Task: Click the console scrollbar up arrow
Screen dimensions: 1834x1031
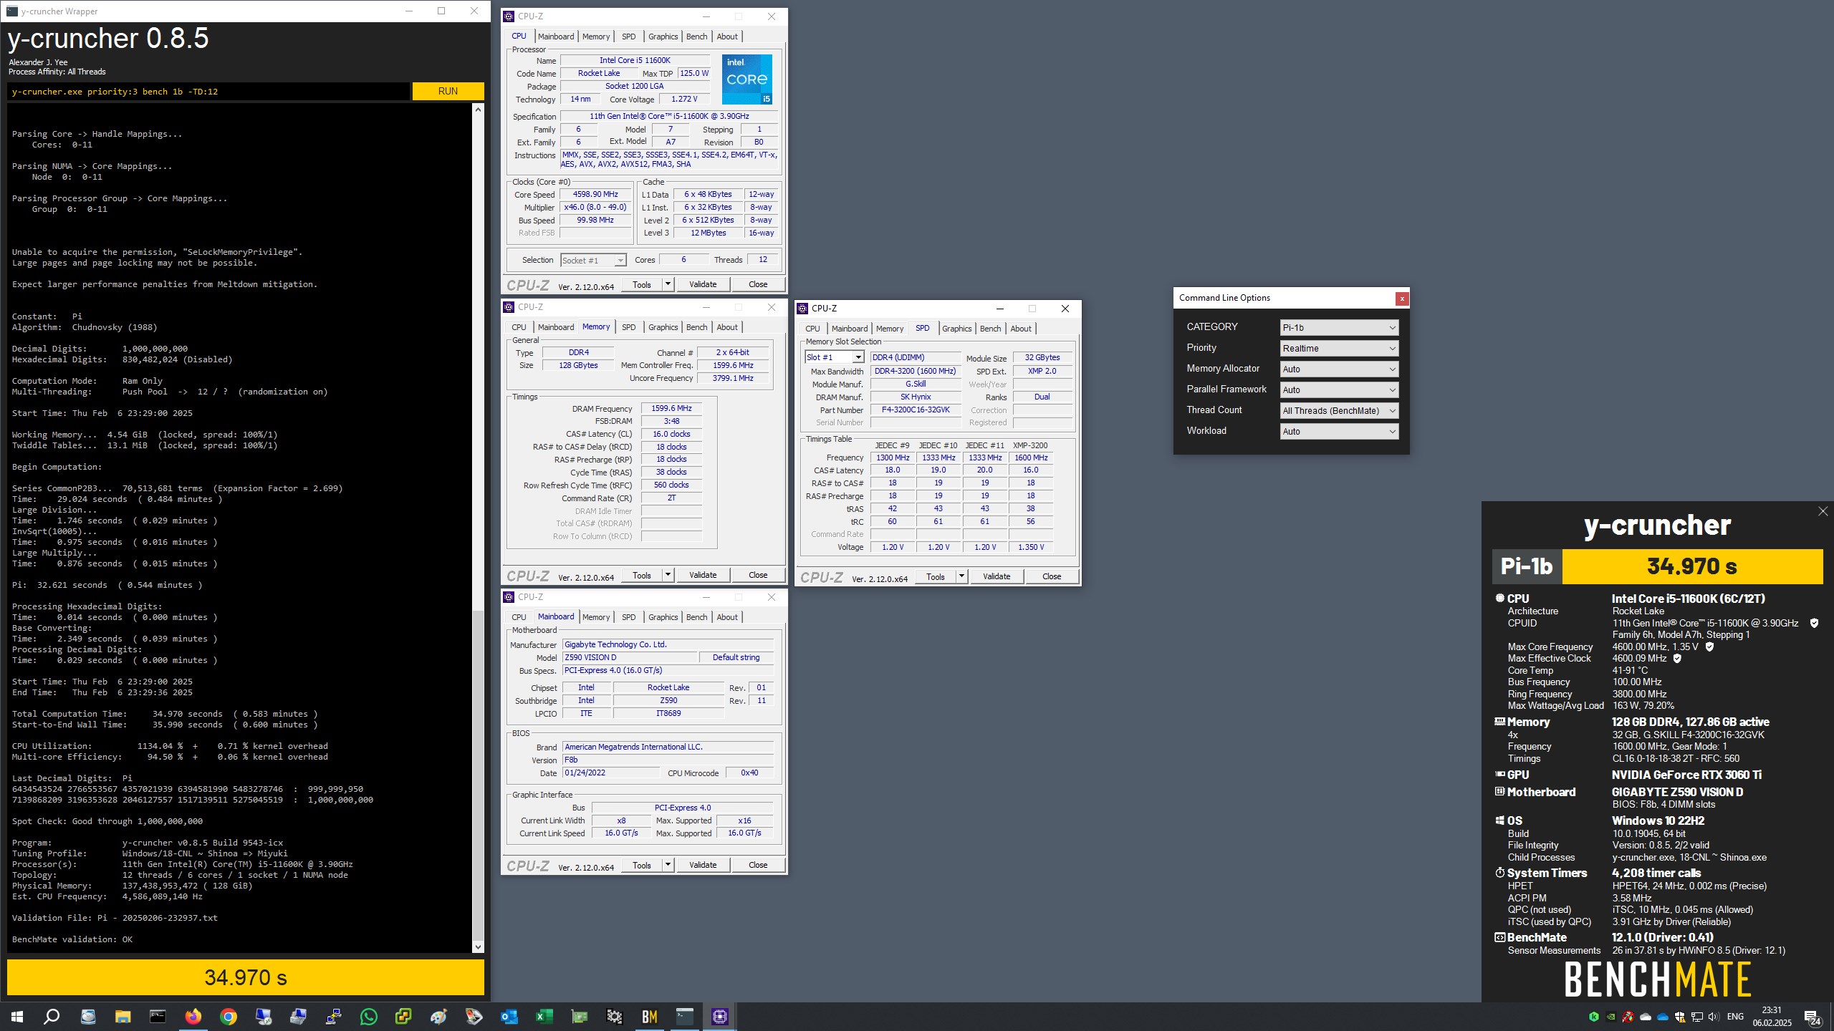Action: point(478,110)
